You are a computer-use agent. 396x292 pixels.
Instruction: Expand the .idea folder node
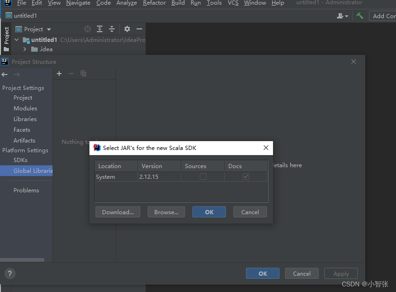(25, 49)
